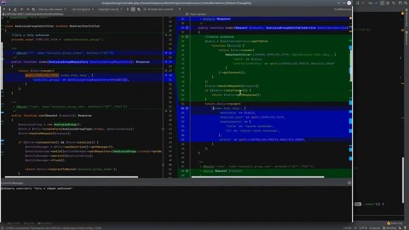Click the history clock icon in main toolbar
Image resolution: width=409 pixels, height=230 pixels.
click(x=388, y=3)
